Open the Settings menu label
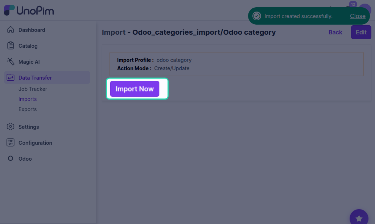The width and height of the screenshot is (375, 224). [x=29, y=127]
